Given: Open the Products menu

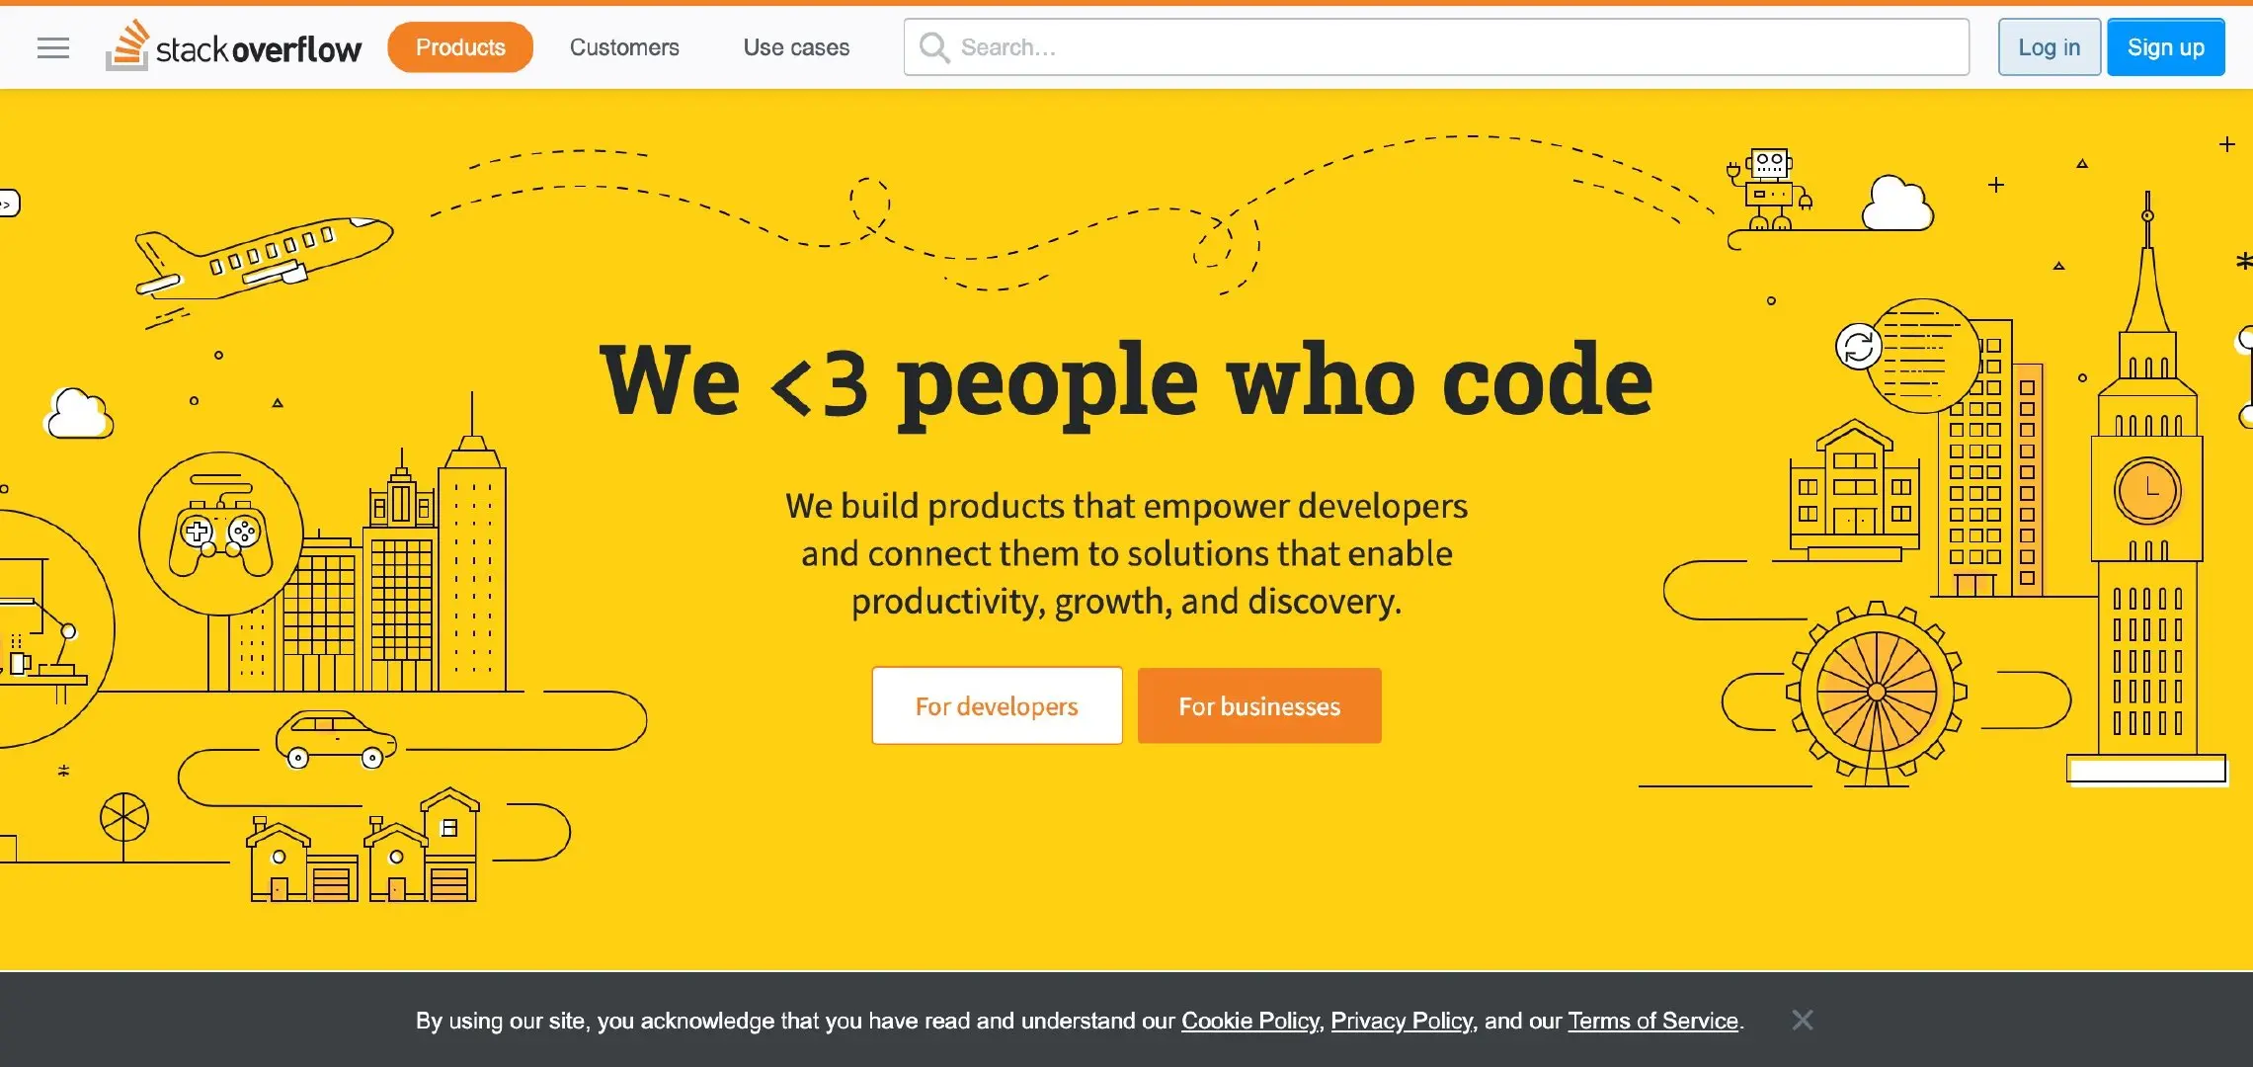Looking at the screenshot, I should click(x=460, y=47).
